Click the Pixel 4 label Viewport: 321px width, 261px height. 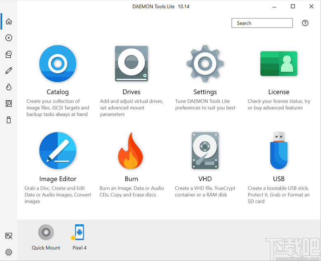point(79,248)
